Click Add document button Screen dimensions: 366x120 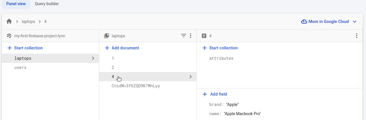click(x=122, y=48)
